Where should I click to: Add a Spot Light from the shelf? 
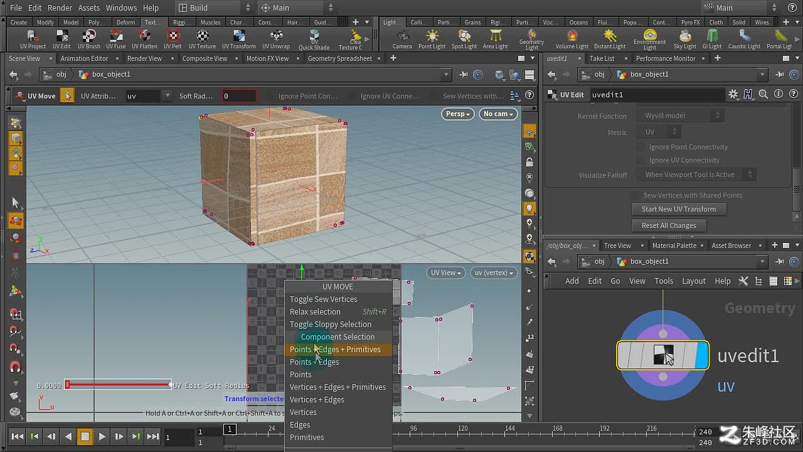pyautogui.click(x=464, y=40)
